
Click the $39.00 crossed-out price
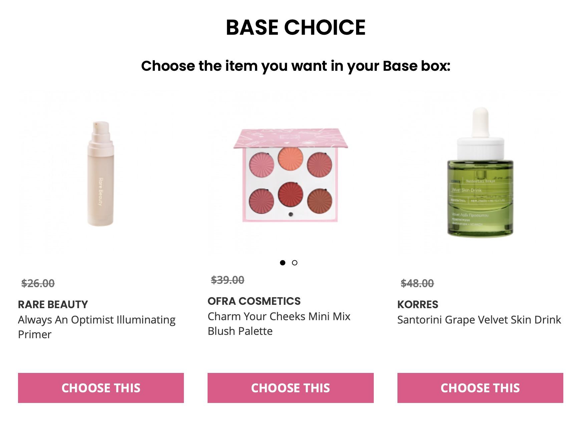[x=228, y=280]
